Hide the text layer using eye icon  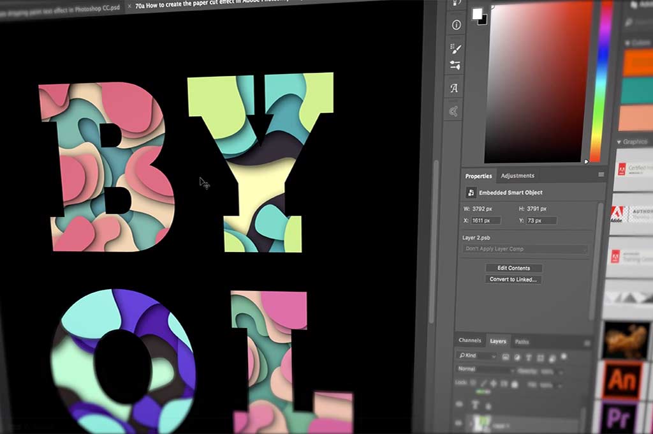point(460,404)
